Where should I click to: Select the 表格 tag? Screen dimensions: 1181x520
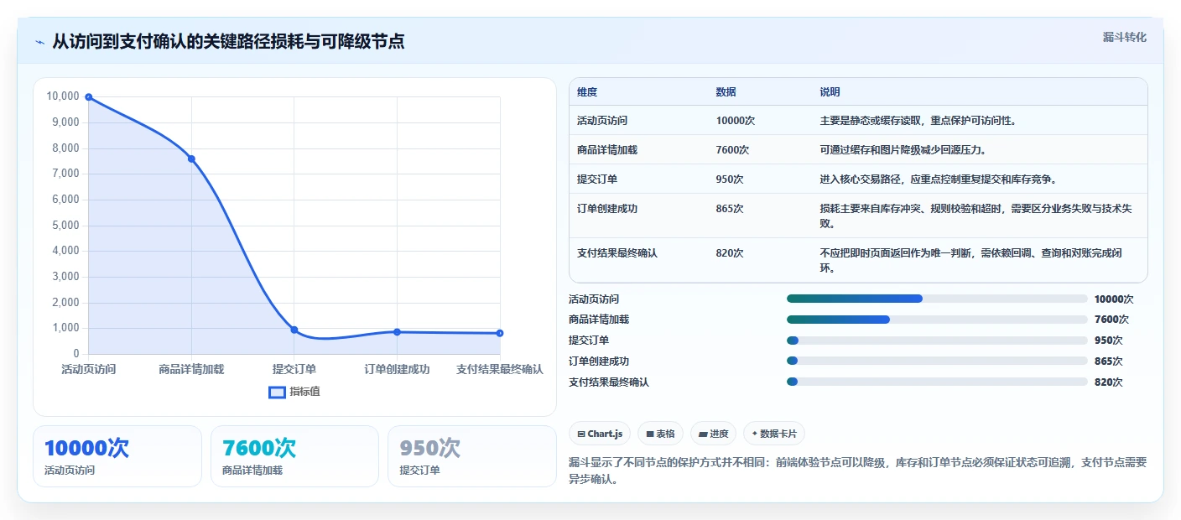(660, 434)
